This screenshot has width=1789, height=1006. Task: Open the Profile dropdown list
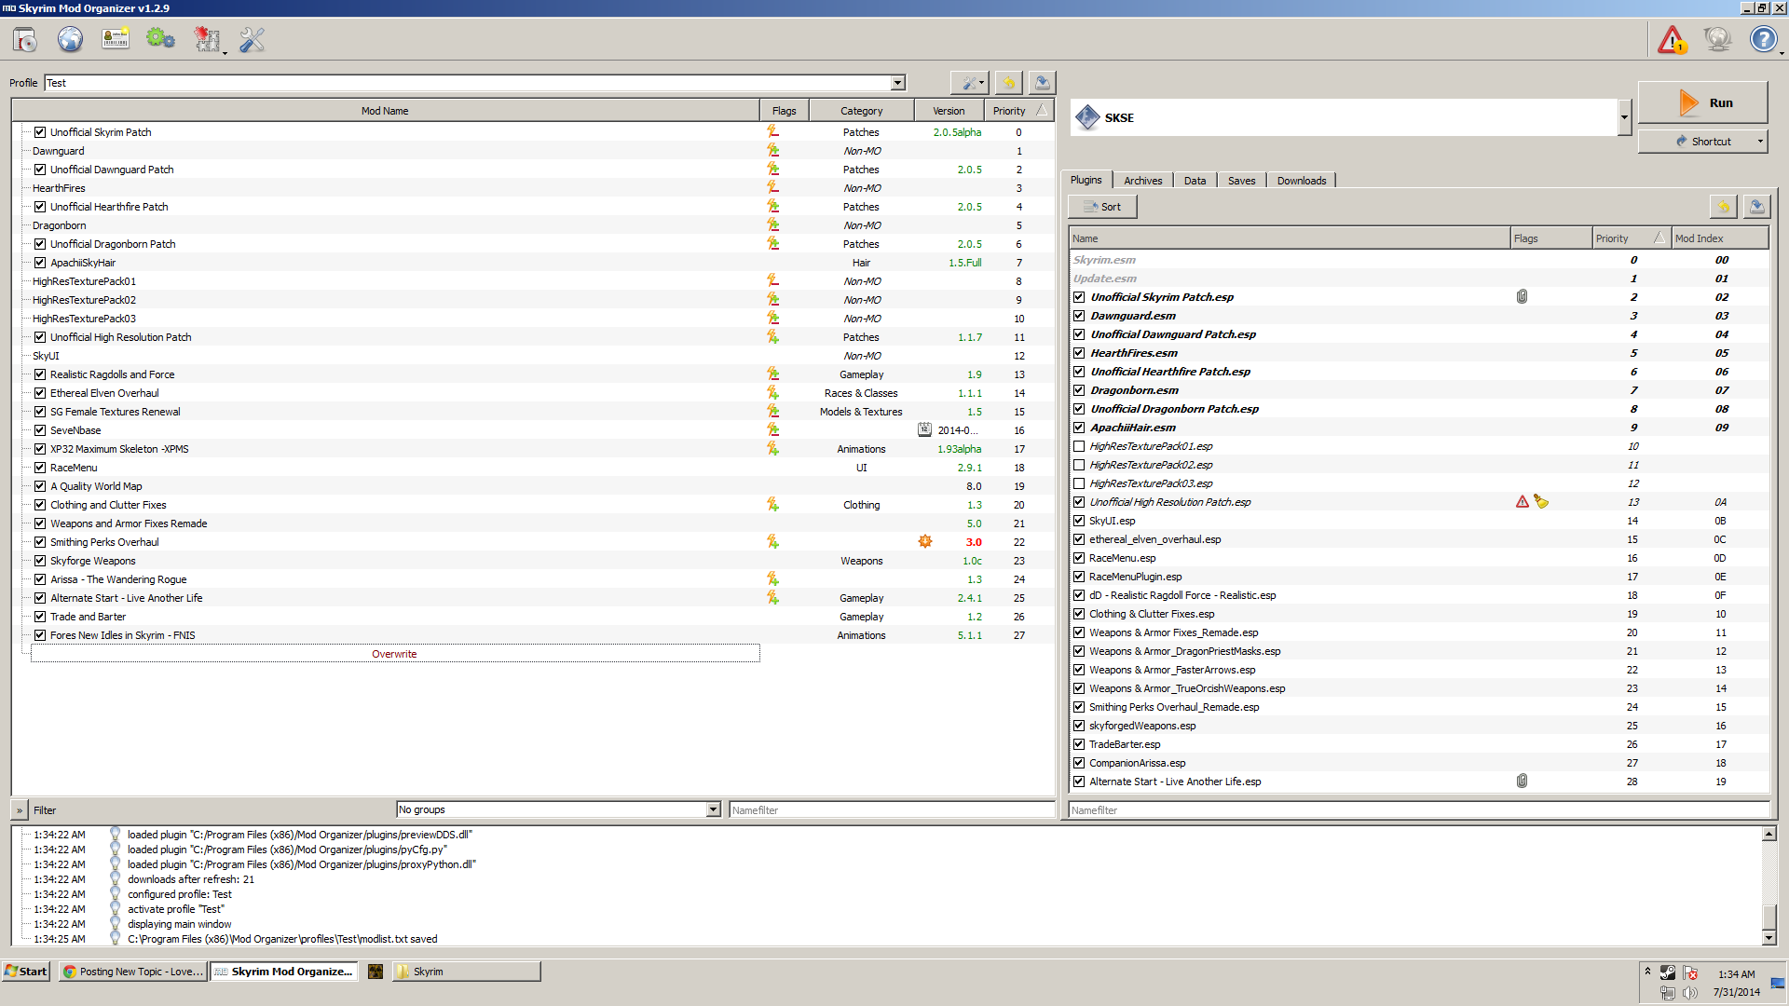(897, 83)
